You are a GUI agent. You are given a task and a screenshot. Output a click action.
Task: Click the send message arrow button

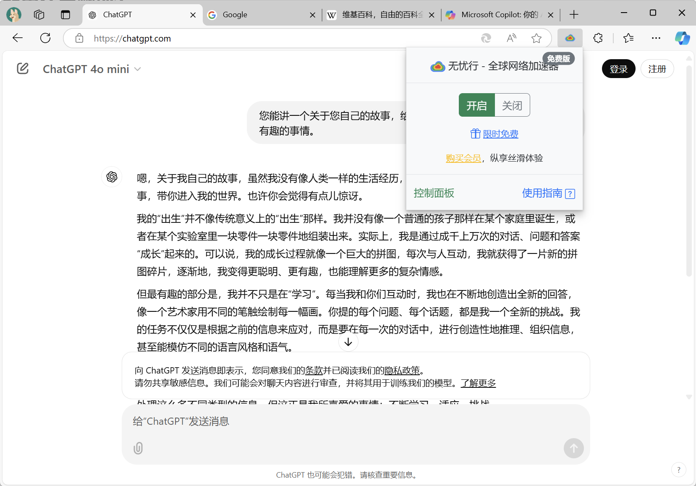click(573, 448)
